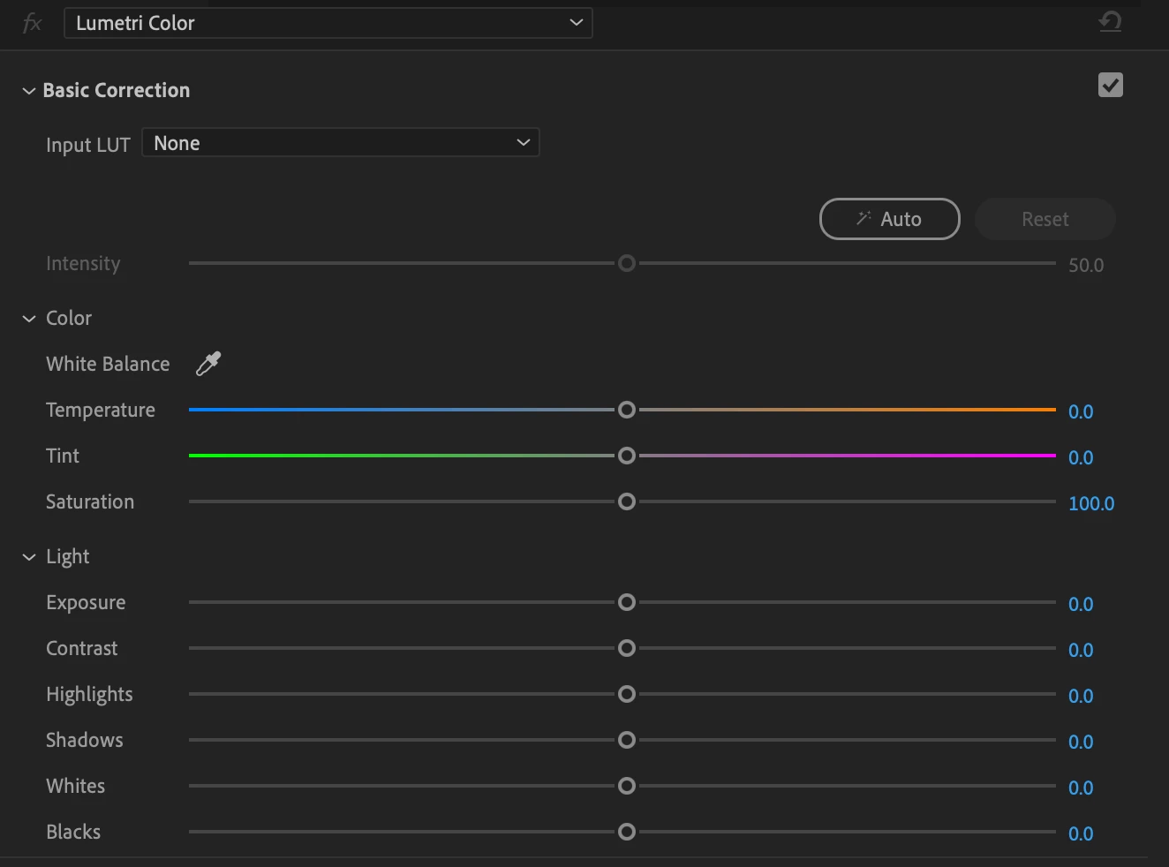Click the Reset button
Image resolution: width=1169 pixels, height=867 pixels.
(1045, 219)
